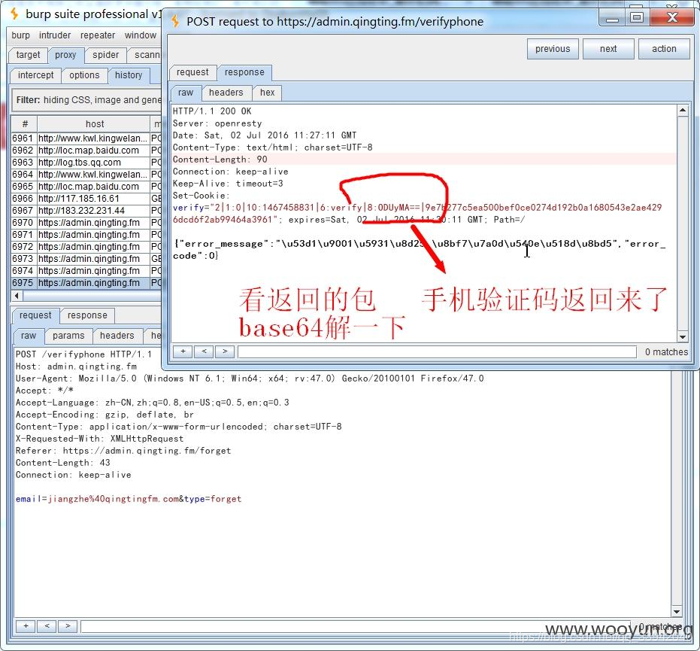
Task: Click the email=jiangzhe request body line
Action: [x=128, y=499]
